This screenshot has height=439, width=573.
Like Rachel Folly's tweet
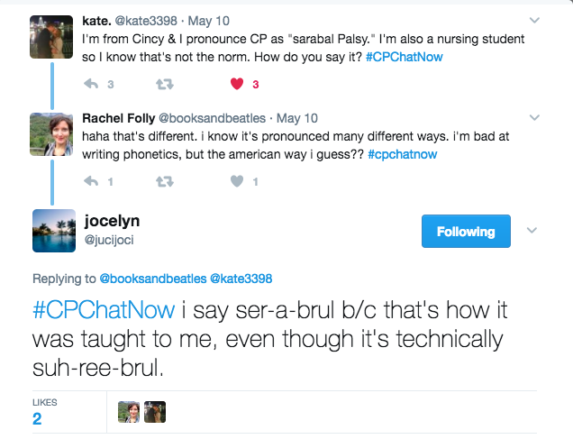click(238, 181)
